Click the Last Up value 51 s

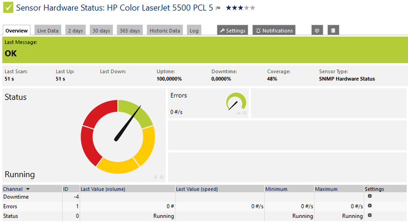coord(60,79)
